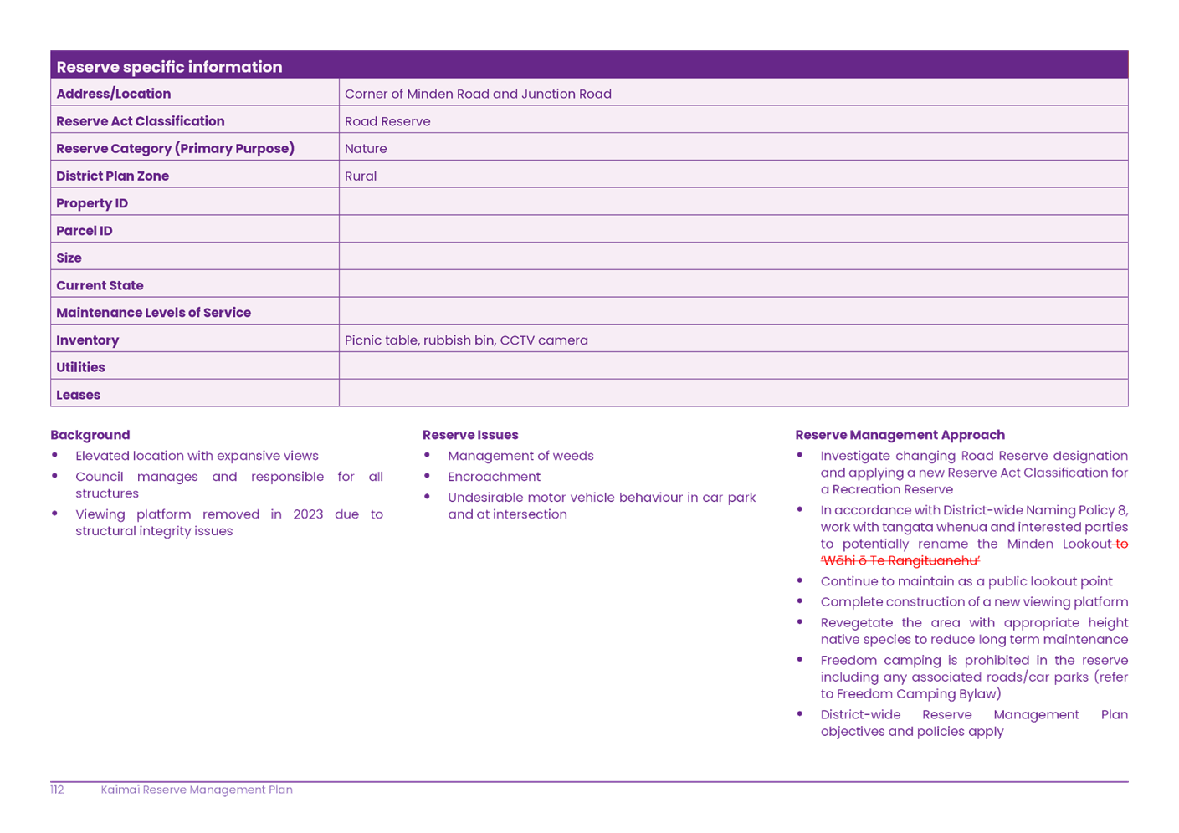Click the Inventory text 'Picnic table, rubbish bin, CCTV camera'
The width and height of the screenshot is (1179, 833).
[x=466, y=340]
